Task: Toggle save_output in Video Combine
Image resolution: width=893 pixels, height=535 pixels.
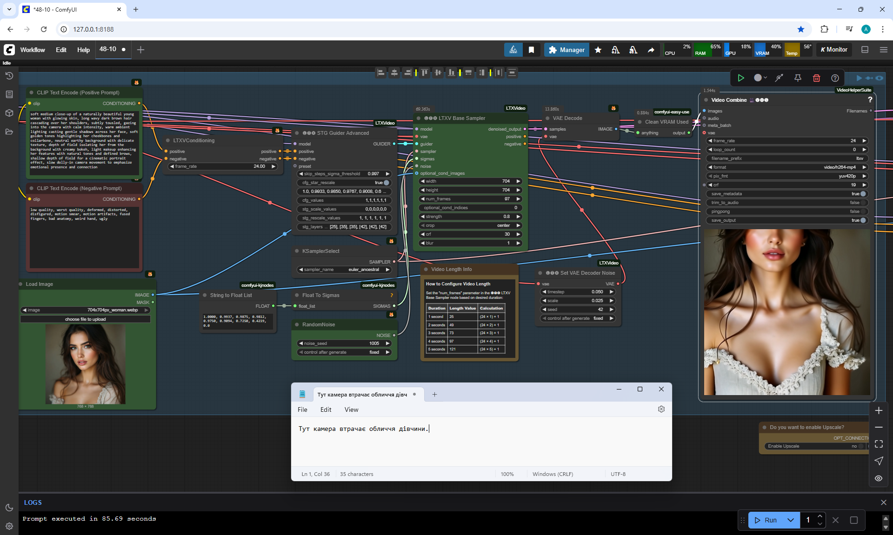Action: [863, 220]
